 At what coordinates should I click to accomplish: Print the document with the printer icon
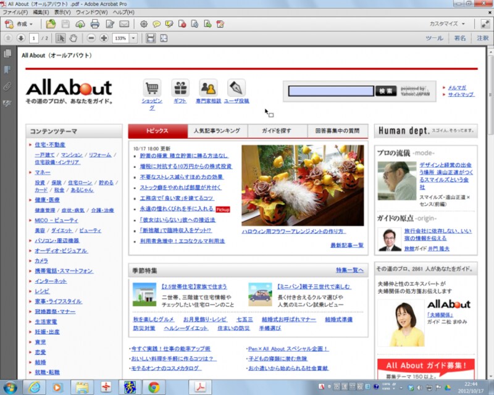pos(94,24)
